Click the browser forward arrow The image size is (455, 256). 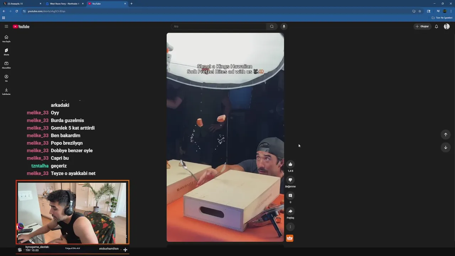point(10,11)
